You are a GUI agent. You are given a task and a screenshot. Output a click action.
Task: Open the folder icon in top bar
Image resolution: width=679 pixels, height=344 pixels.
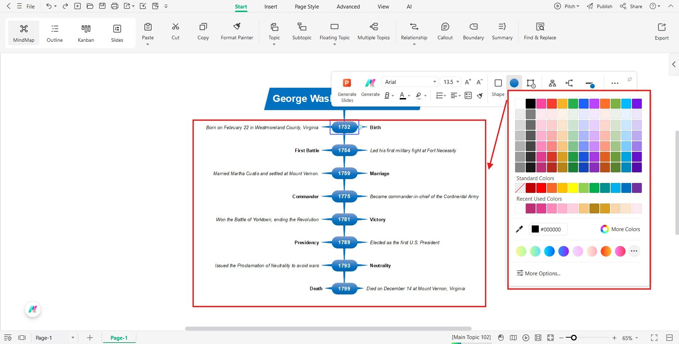[90, 6]
